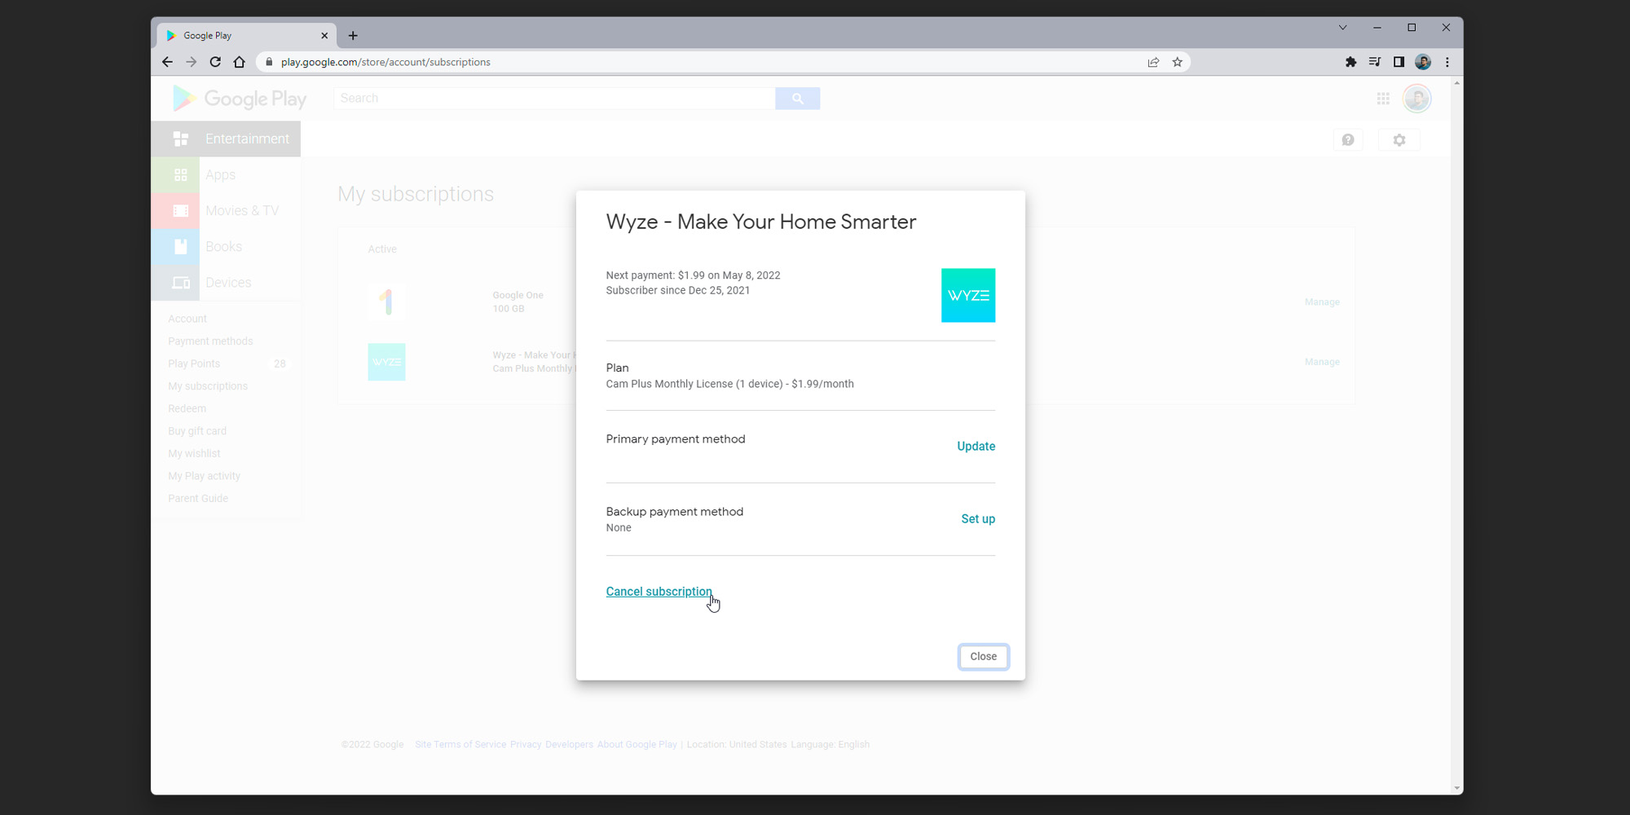Open the extensions puzzle icon

(x=1350, y=62)
